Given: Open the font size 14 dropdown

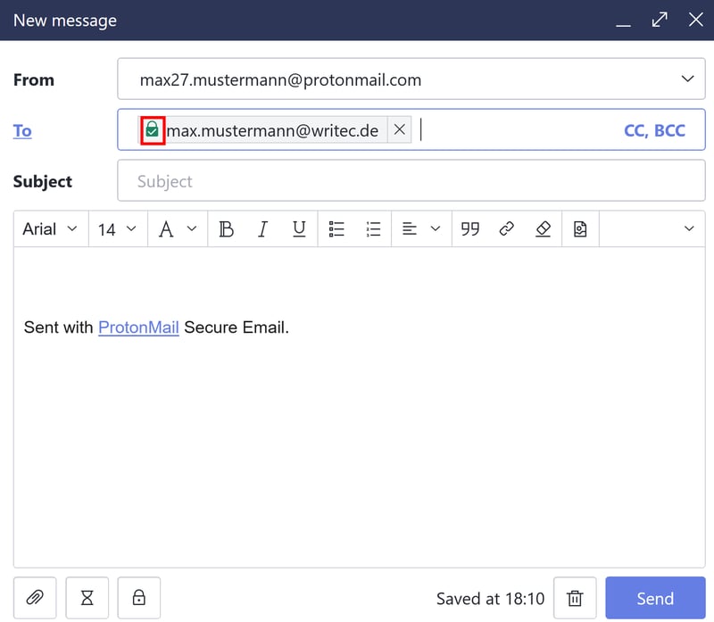Looking at the screenshot, I should pos(118,229).
